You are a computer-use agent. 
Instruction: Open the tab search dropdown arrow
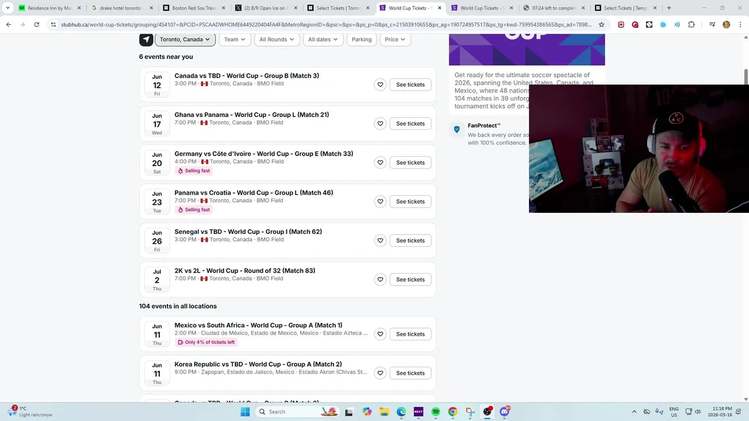(8, 8)
